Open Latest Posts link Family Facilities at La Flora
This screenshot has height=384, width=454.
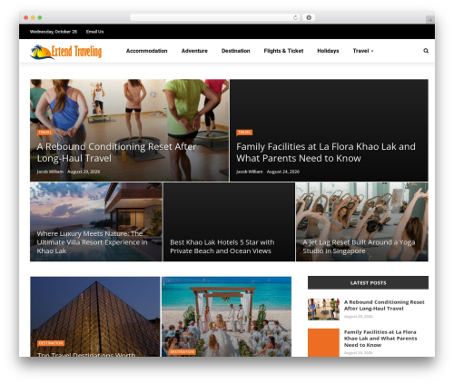click(x=380, y=339)
